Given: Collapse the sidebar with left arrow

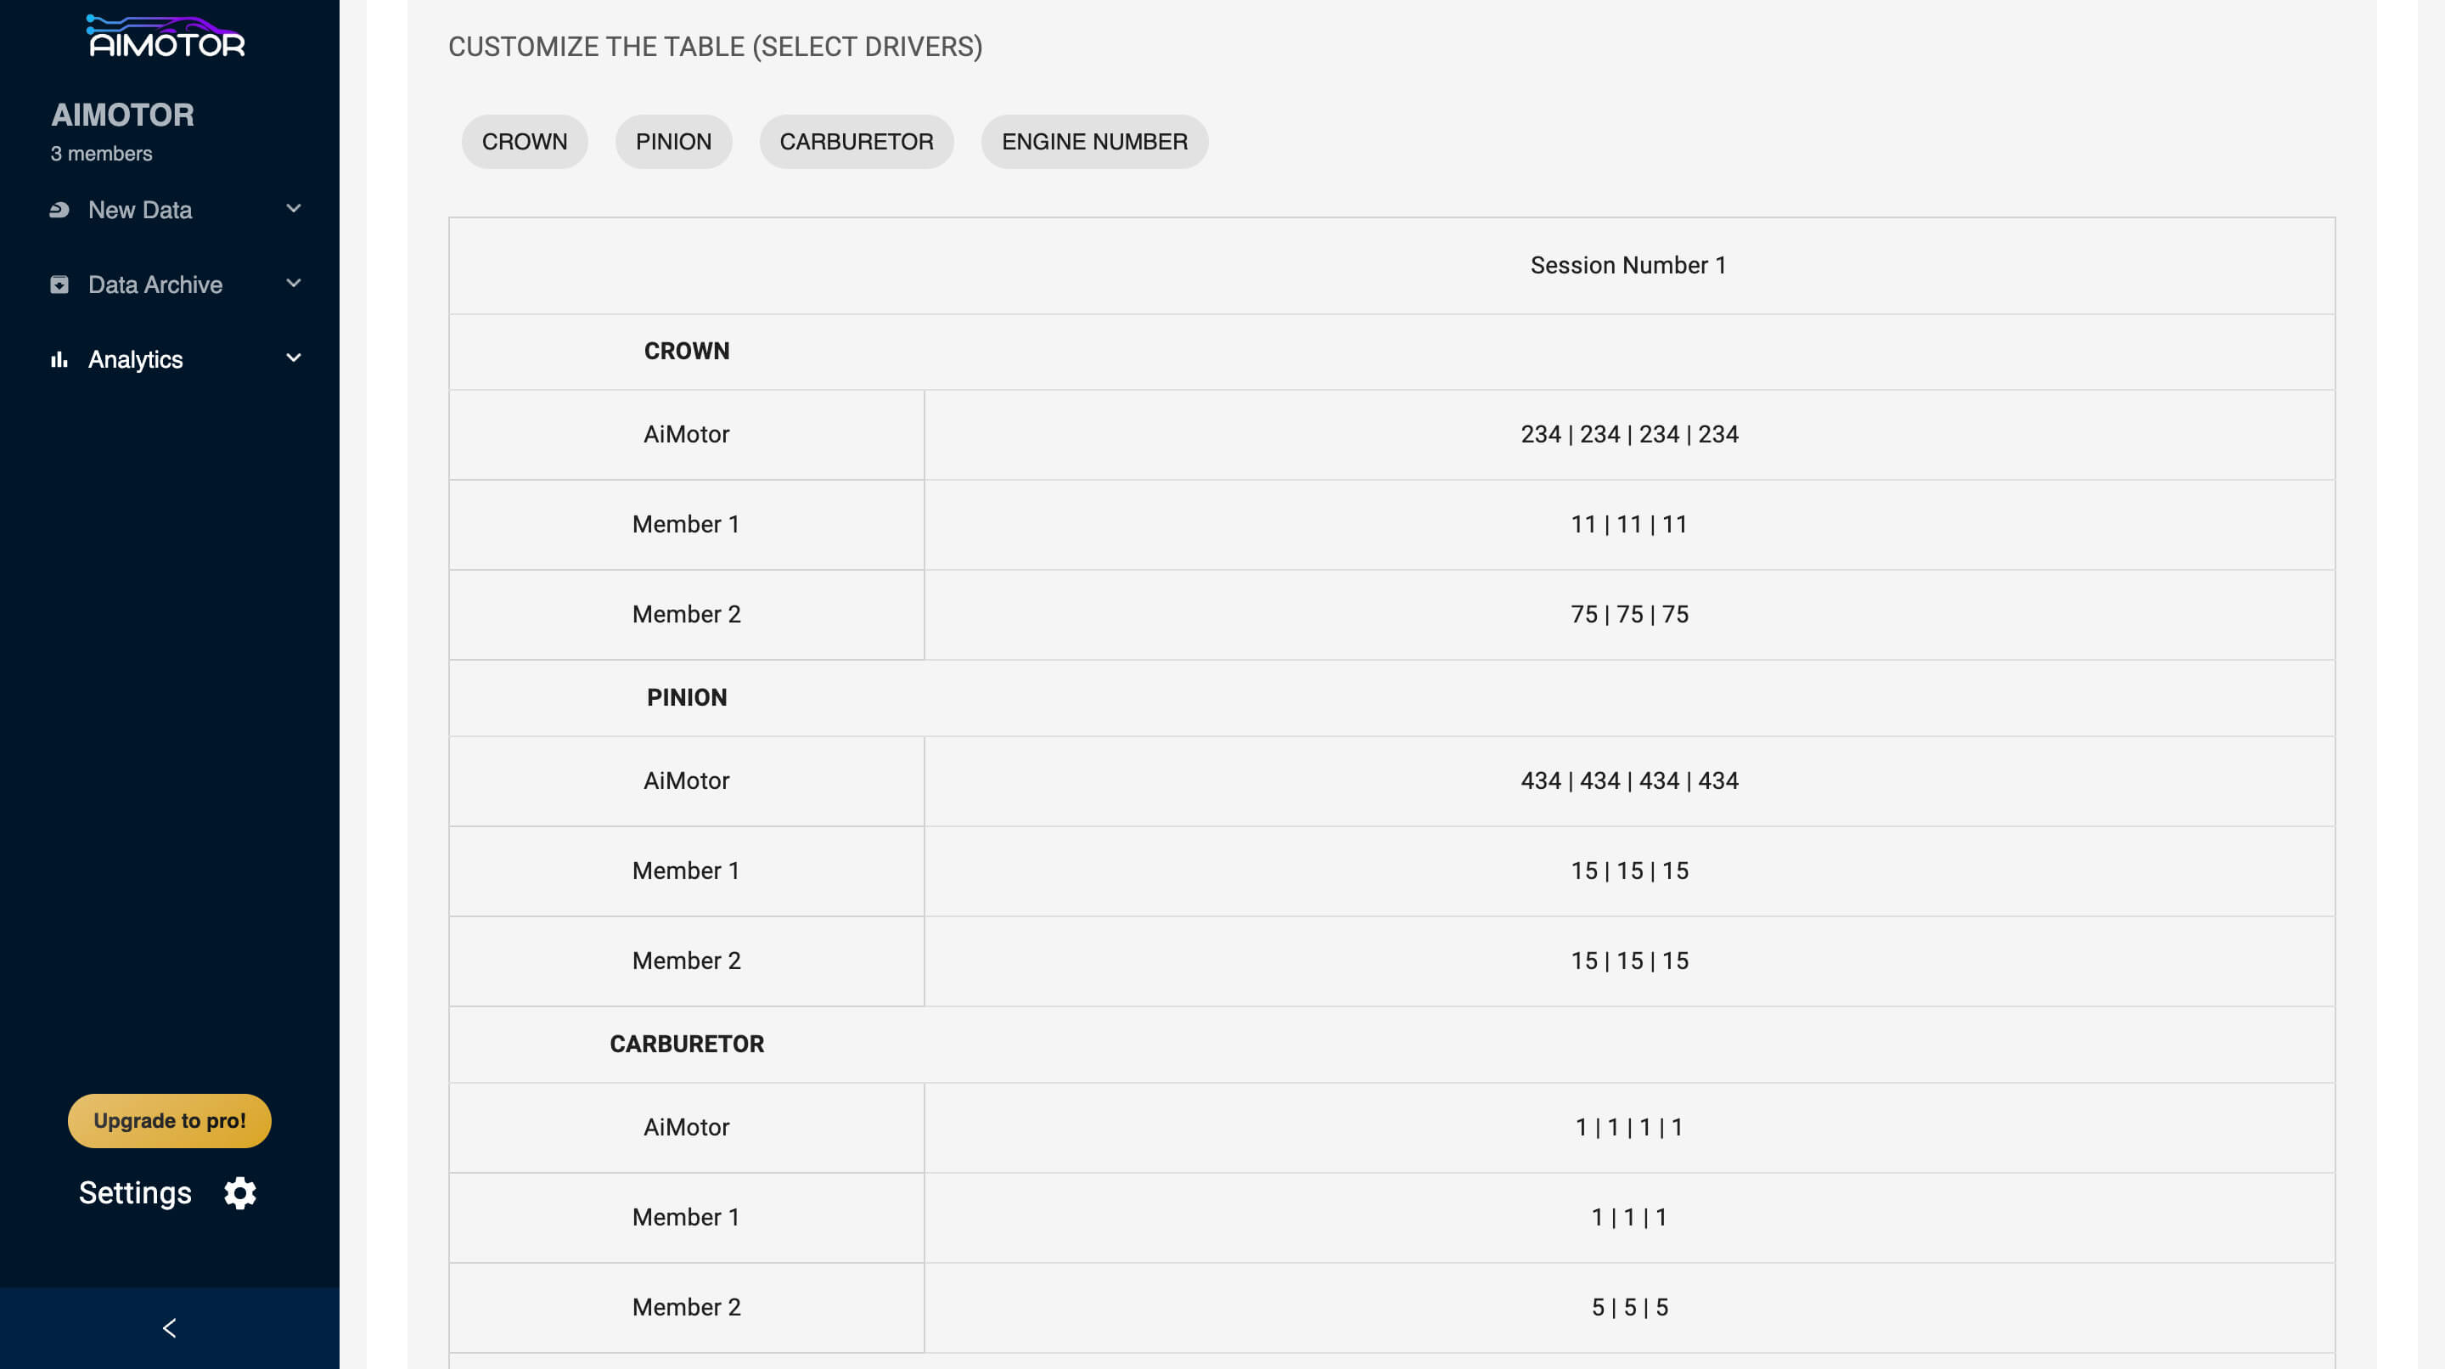Looking at the screenshot, I should [x=169, y=1328].
